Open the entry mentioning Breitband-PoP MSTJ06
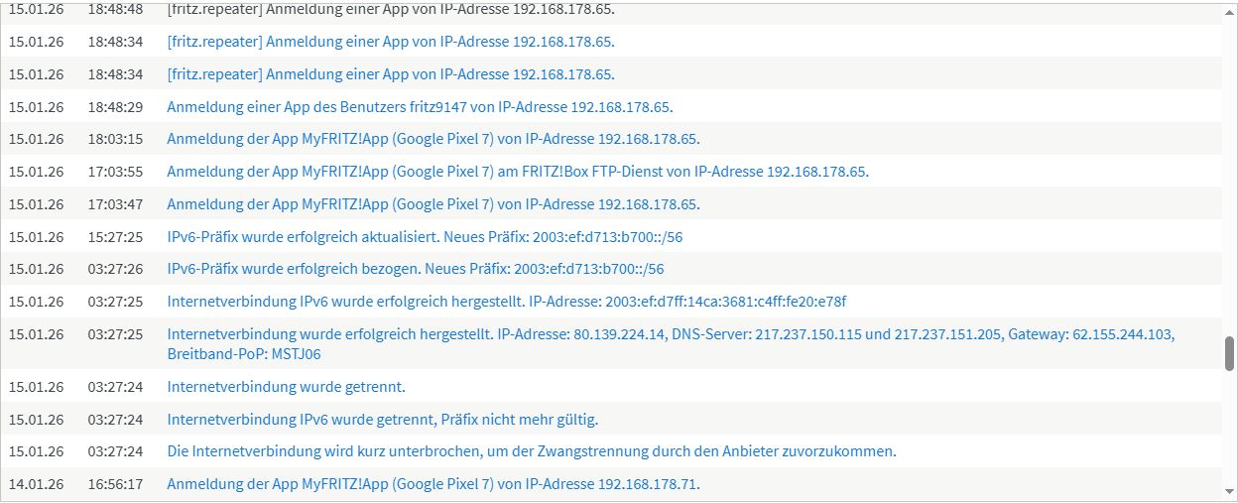The image size is (1238, 503). point(670,343)
